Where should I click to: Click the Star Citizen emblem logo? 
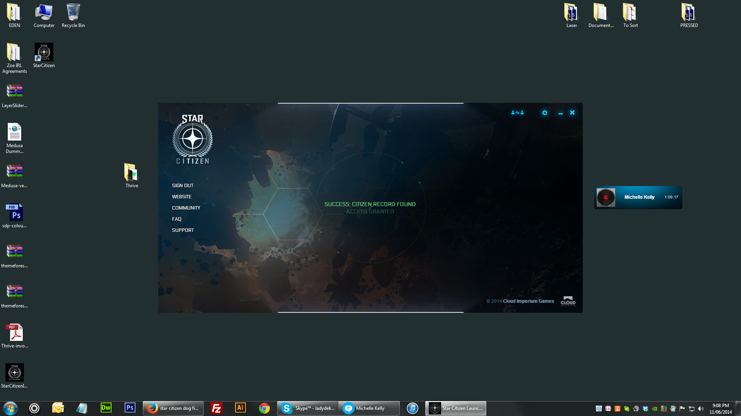point(192,139)
